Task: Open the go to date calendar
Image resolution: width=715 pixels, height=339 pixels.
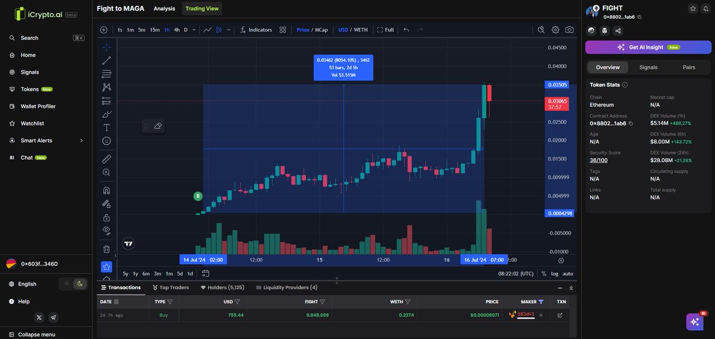Action: [206, 274]
